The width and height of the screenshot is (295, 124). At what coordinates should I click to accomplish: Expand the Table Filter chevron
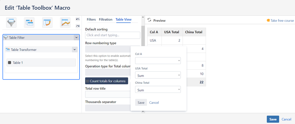(76, 38)
